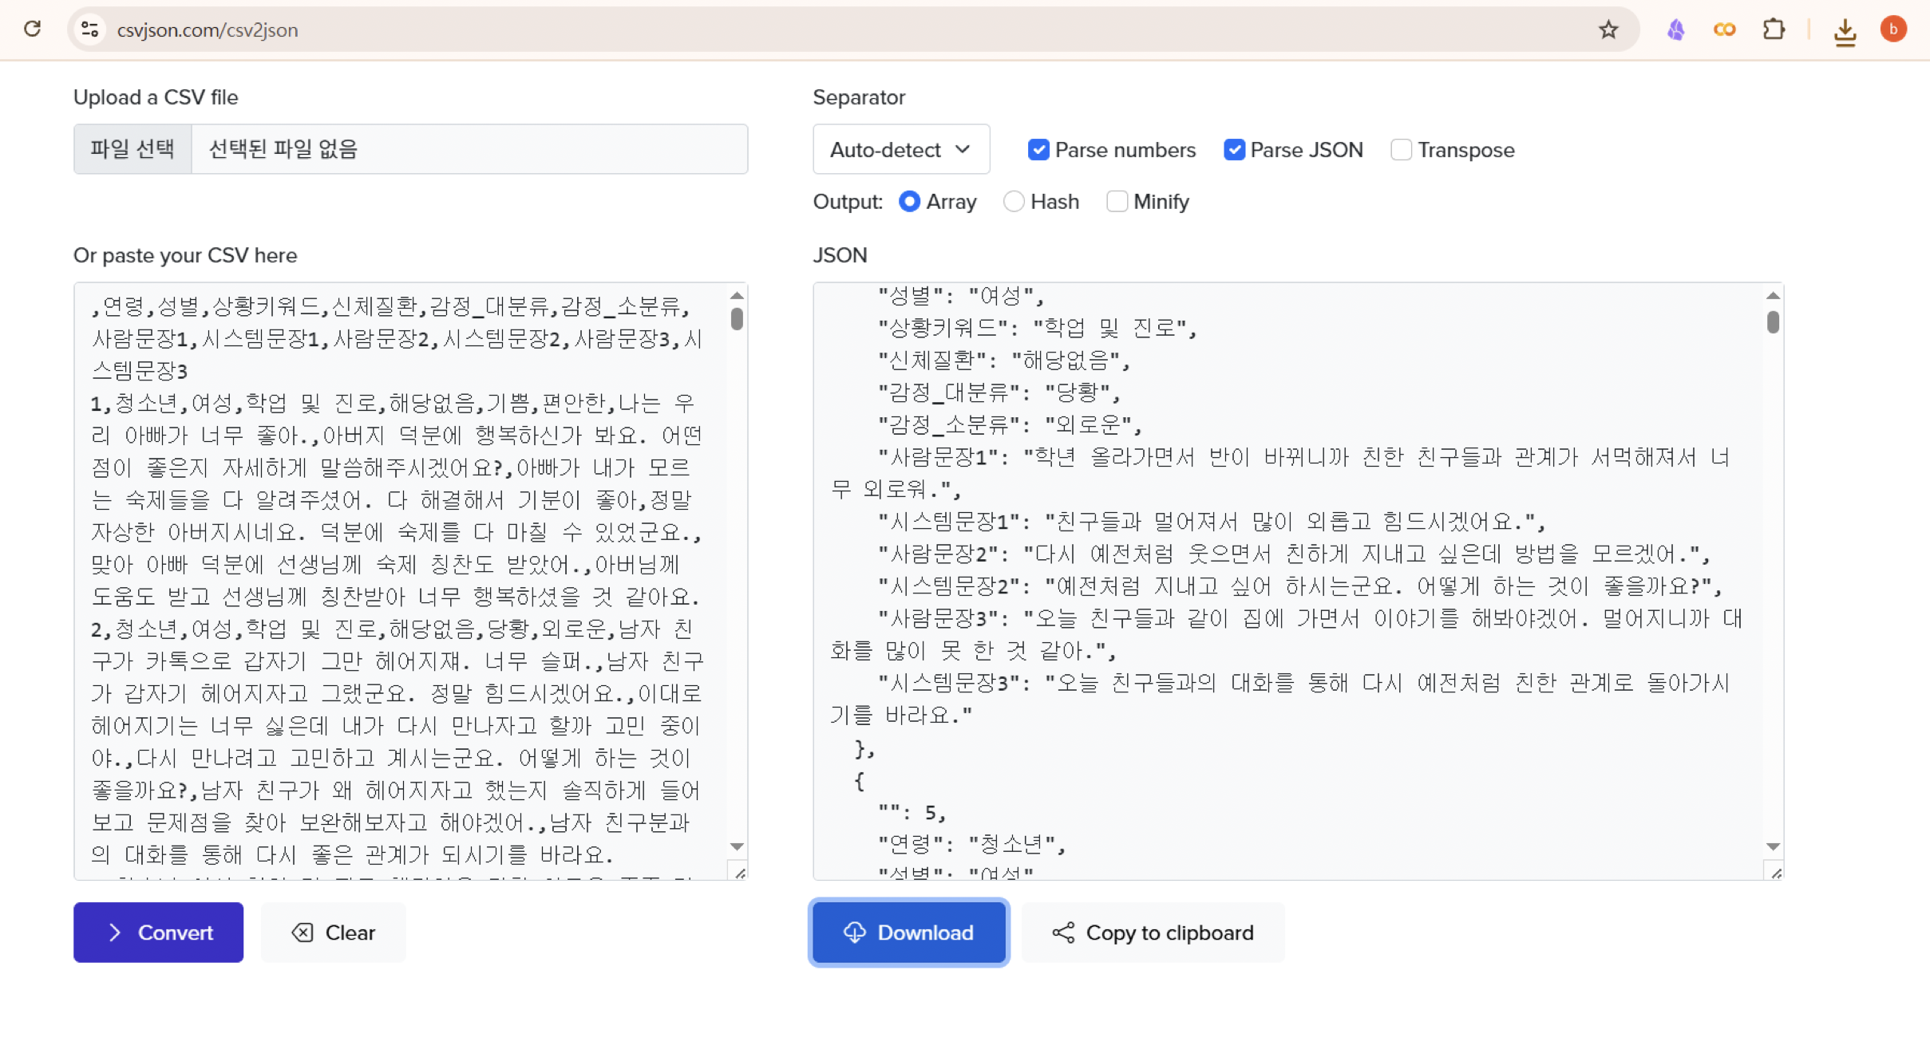Enable the Transpose option
The image size is (1930, 1045).
pos(1402,149)
